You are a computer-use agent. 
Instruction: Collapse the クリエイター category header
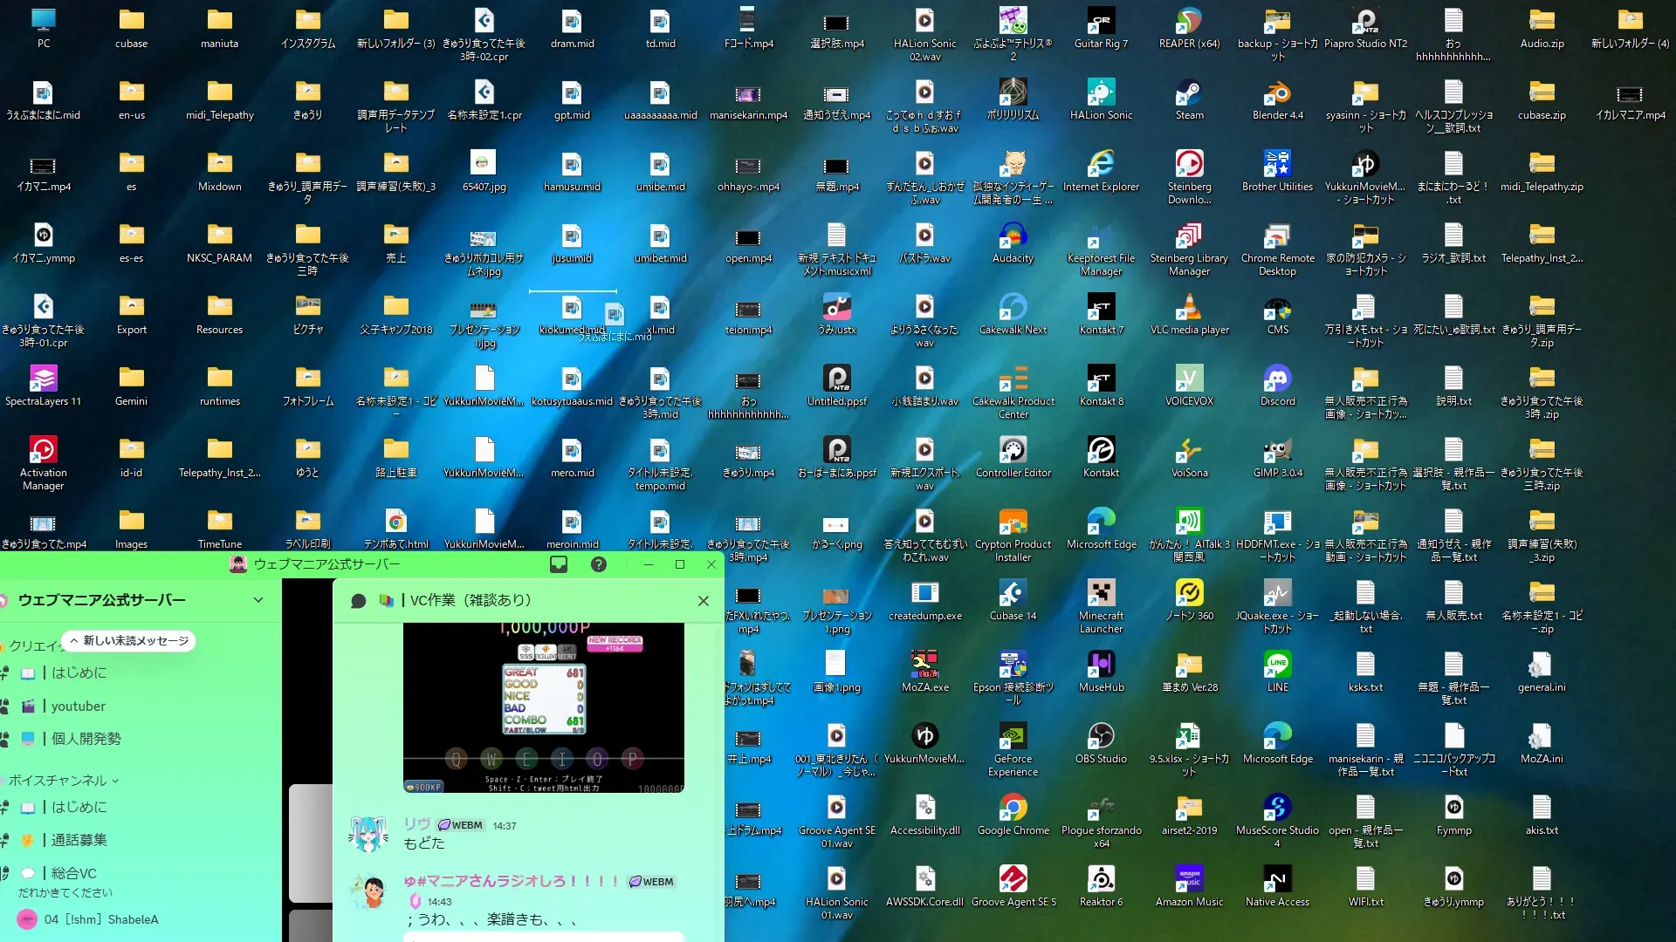33,646
